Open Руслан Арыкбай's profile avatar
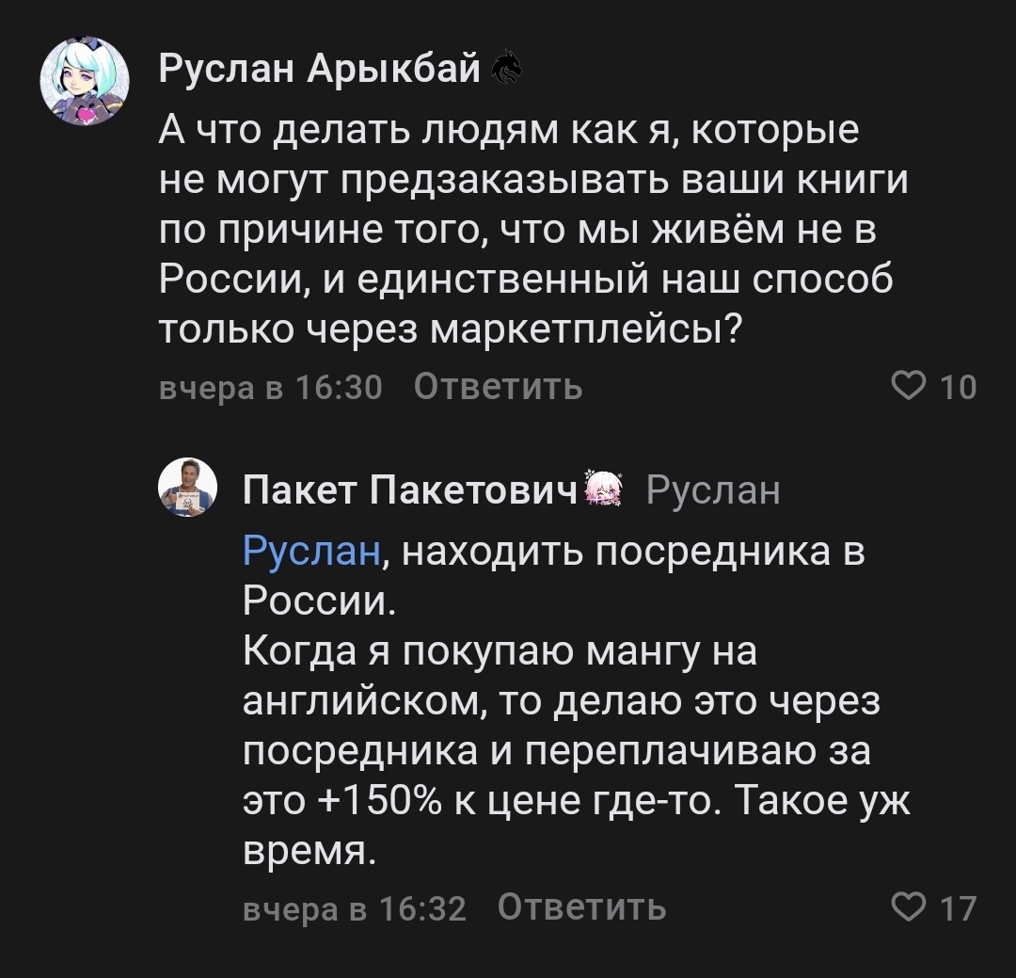This screenshot has width=1016, height=978. (x=84, y=84)
